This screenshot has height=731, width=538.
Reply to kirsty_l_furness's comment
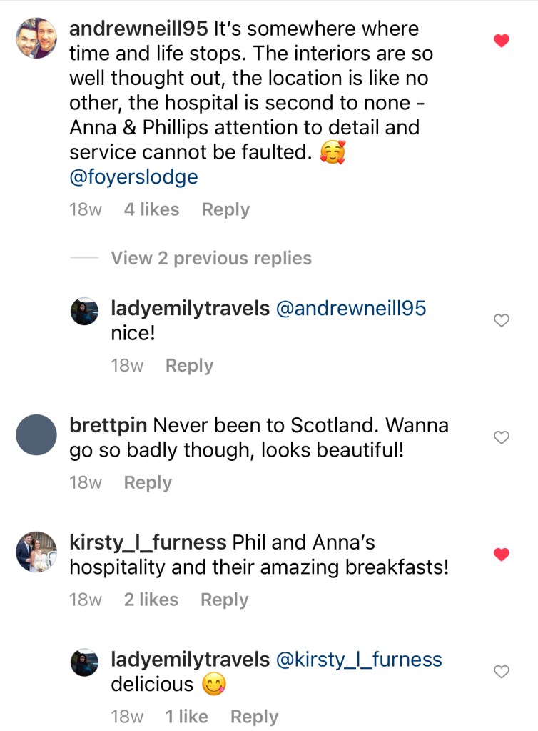point(224,600)
